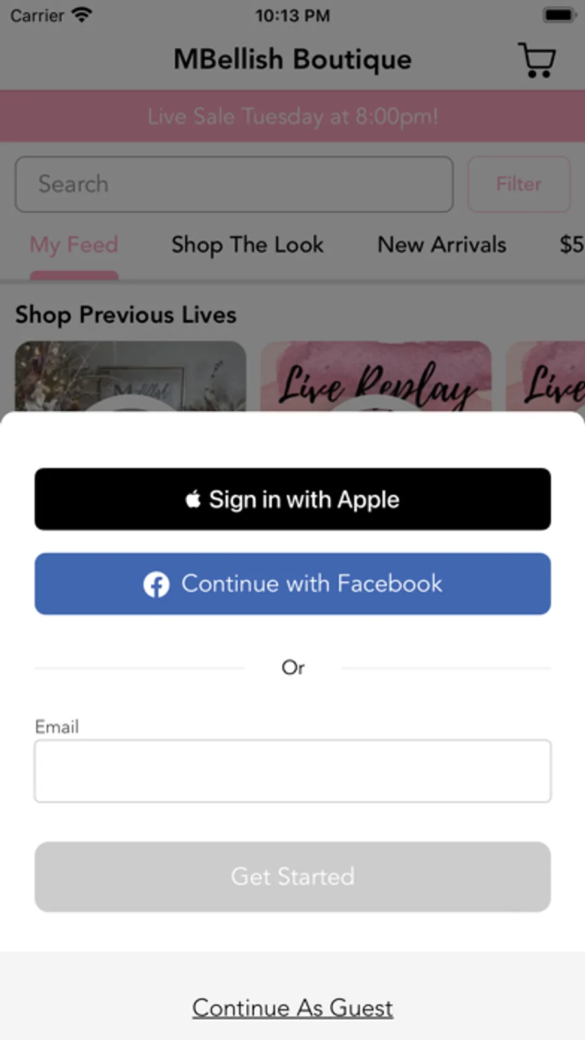Tap the Get Started button

(x=292, y=877)
